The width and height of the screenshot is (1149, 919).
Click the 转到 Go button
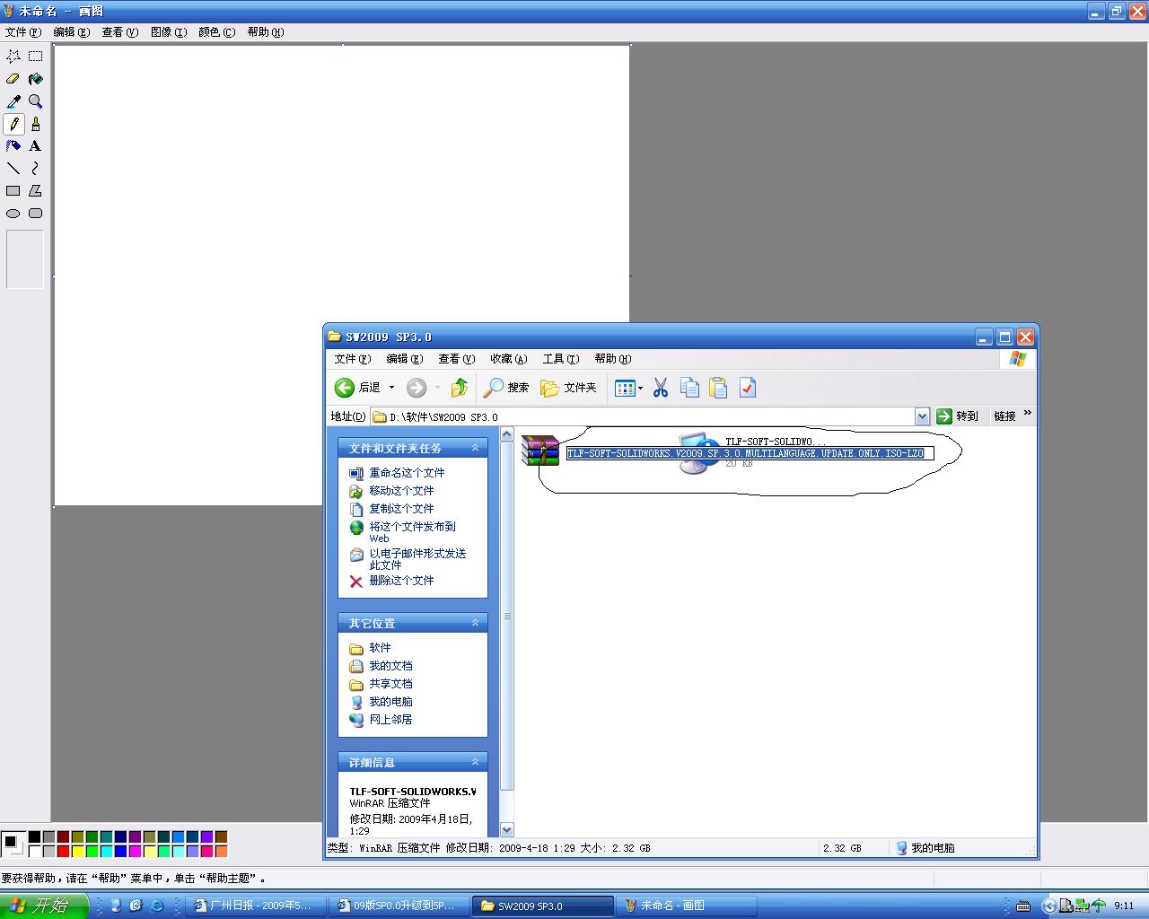point(957,416)
